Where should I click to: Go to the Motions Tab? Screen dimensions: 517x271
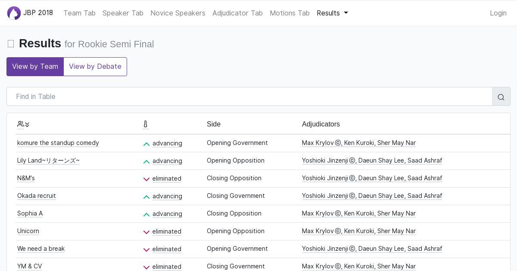pos(290,13)
